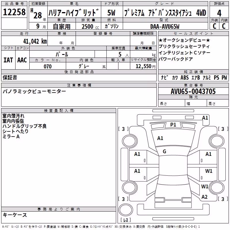Click inspector note ミラーA

pos(11,136)
